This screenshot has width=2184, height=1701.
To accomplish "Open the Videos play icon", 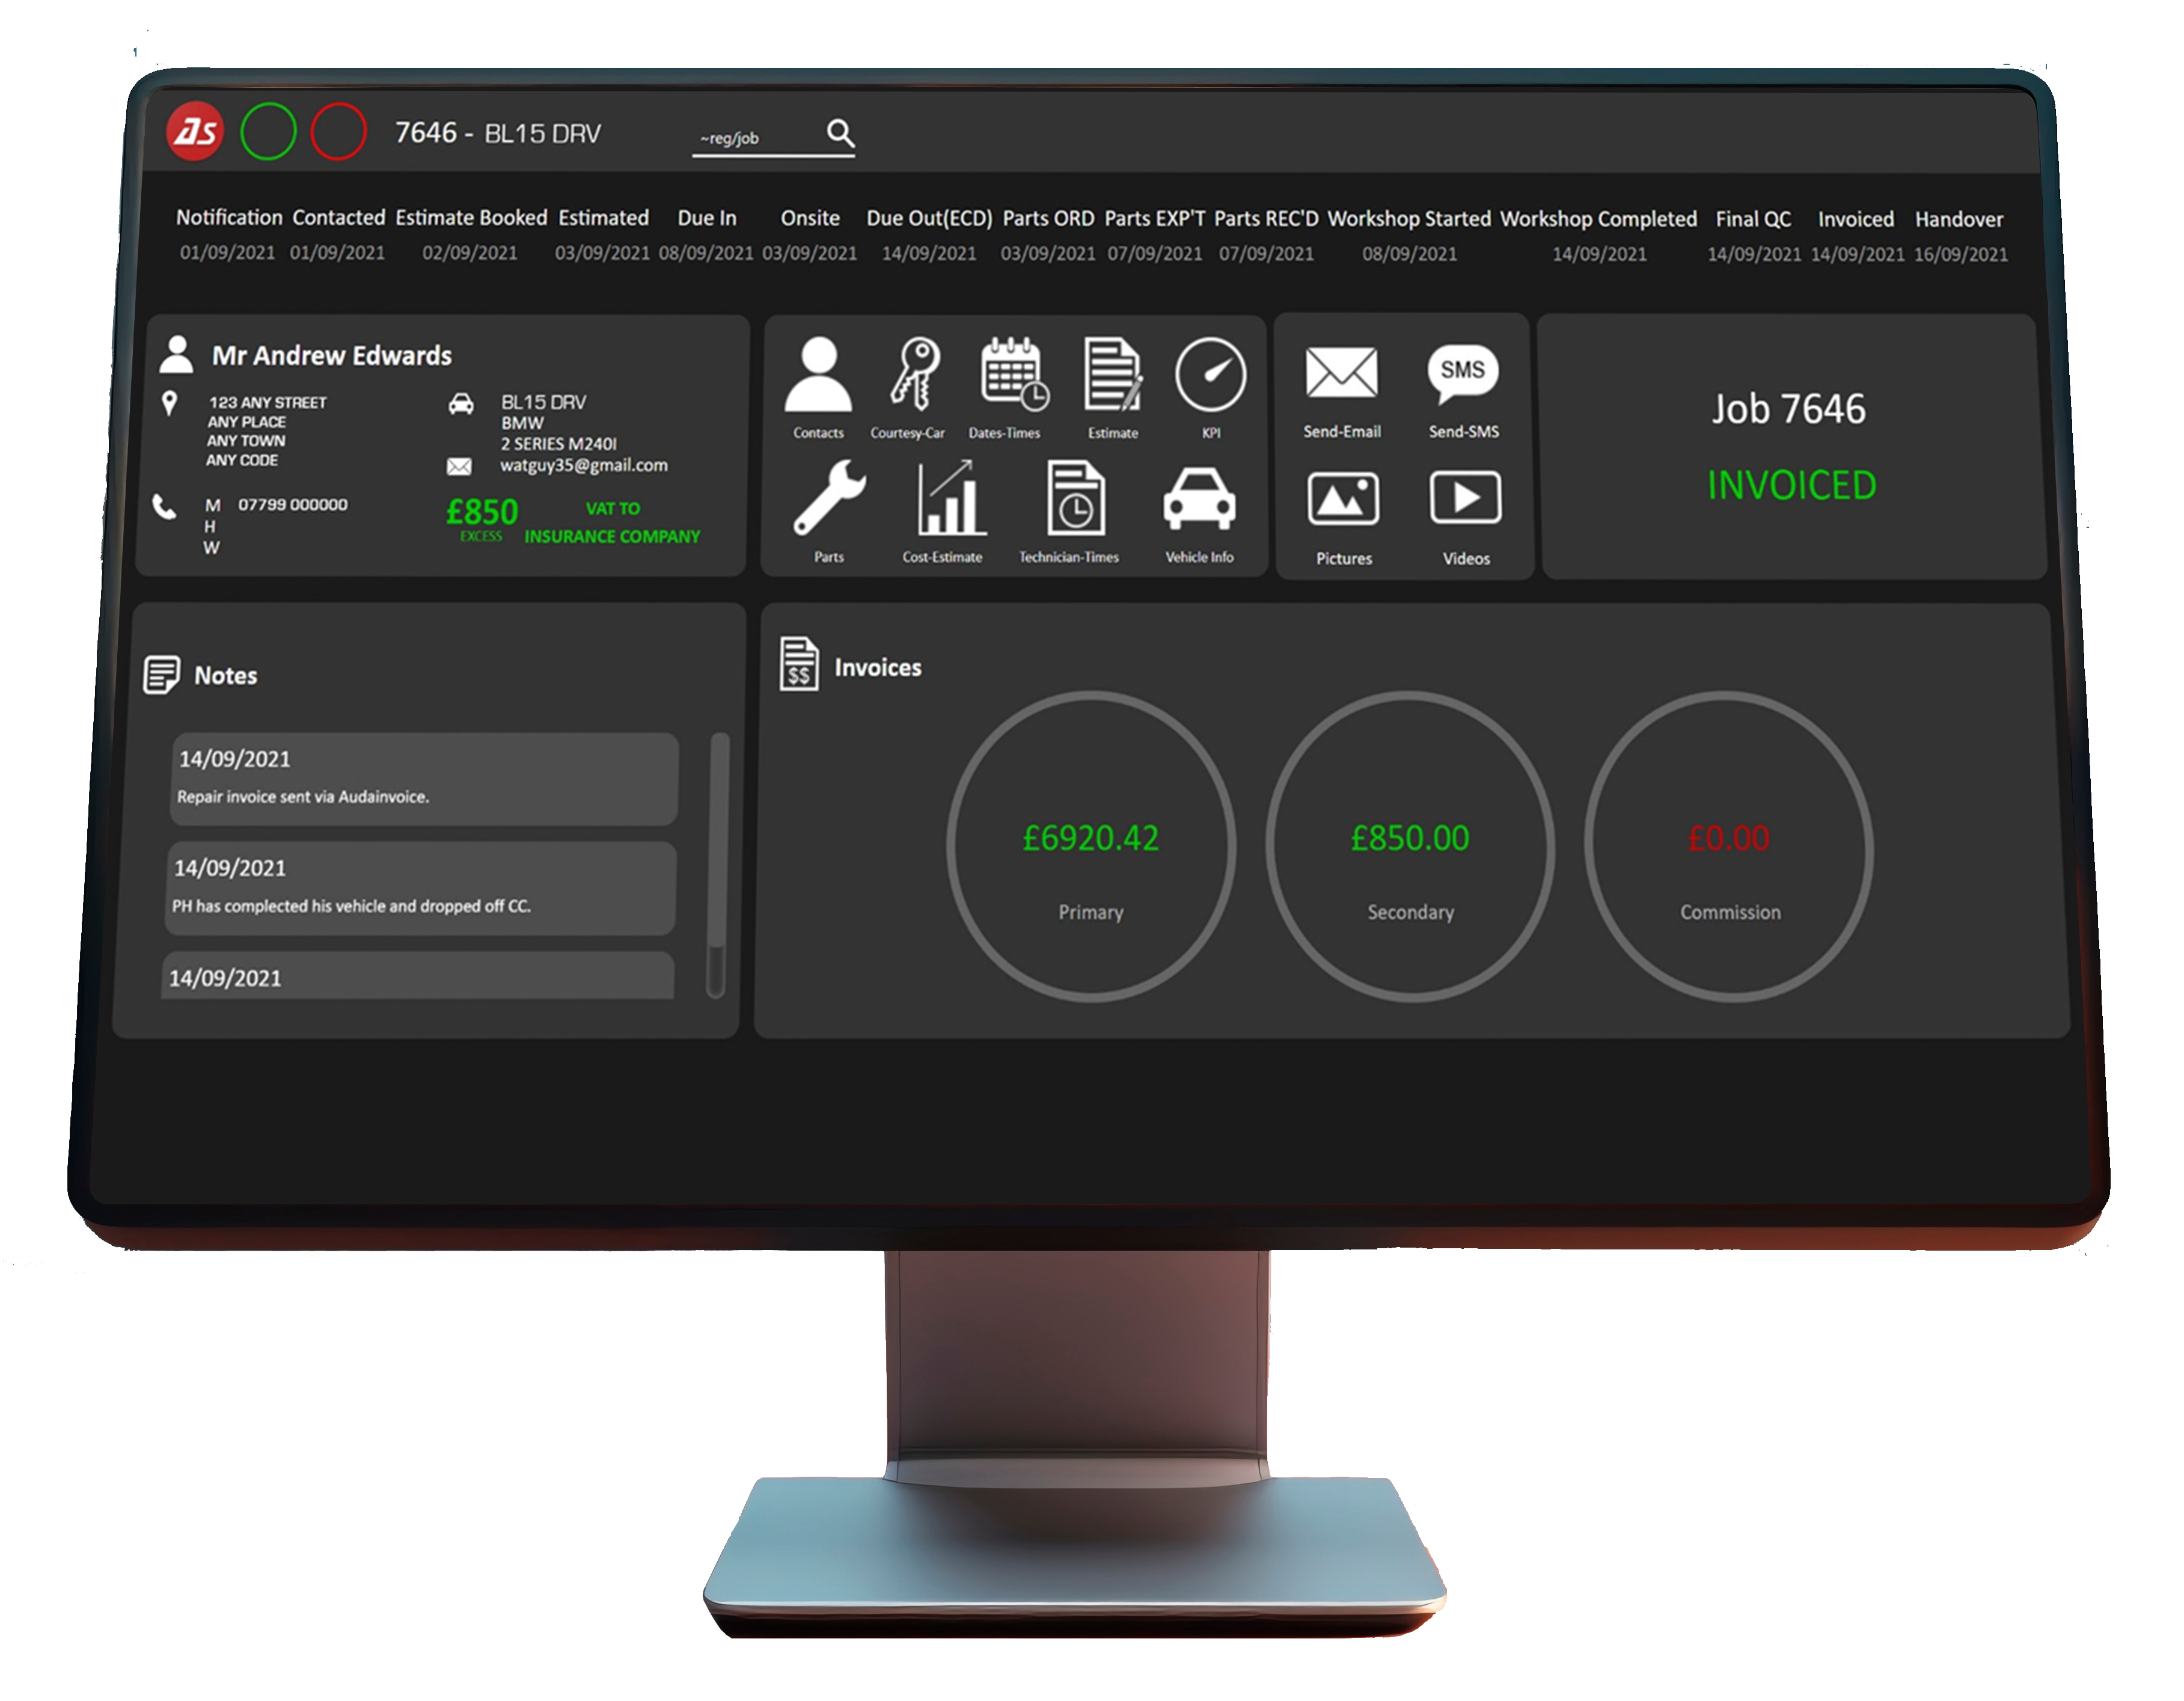I will pyautogui.click(x=1465, y=499).
